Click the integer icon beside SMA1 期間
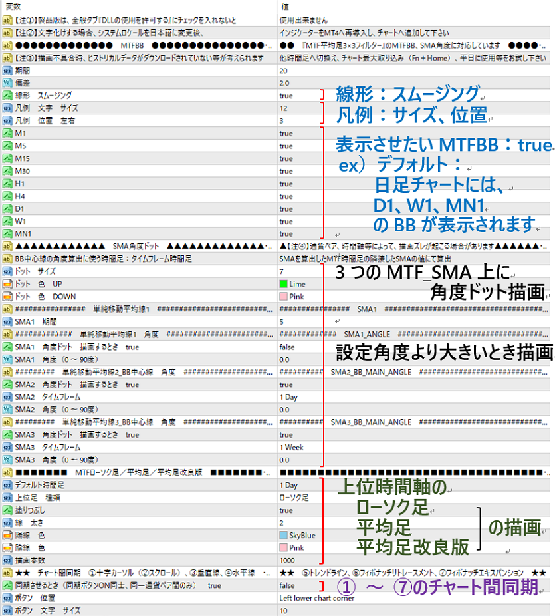This screenshot has width=555, height=616. coord(7,322)
